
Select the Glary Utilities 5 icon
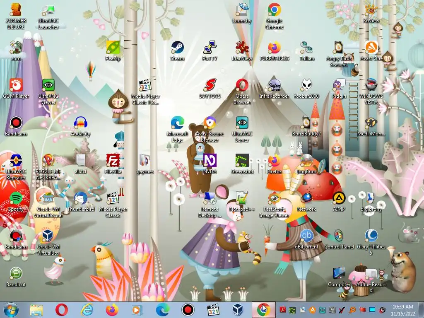371,242
